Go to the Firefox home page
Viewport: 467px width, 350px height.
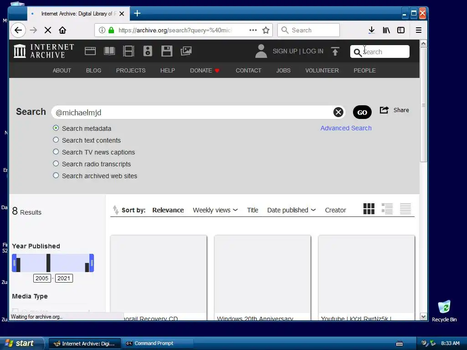(62, 30)
